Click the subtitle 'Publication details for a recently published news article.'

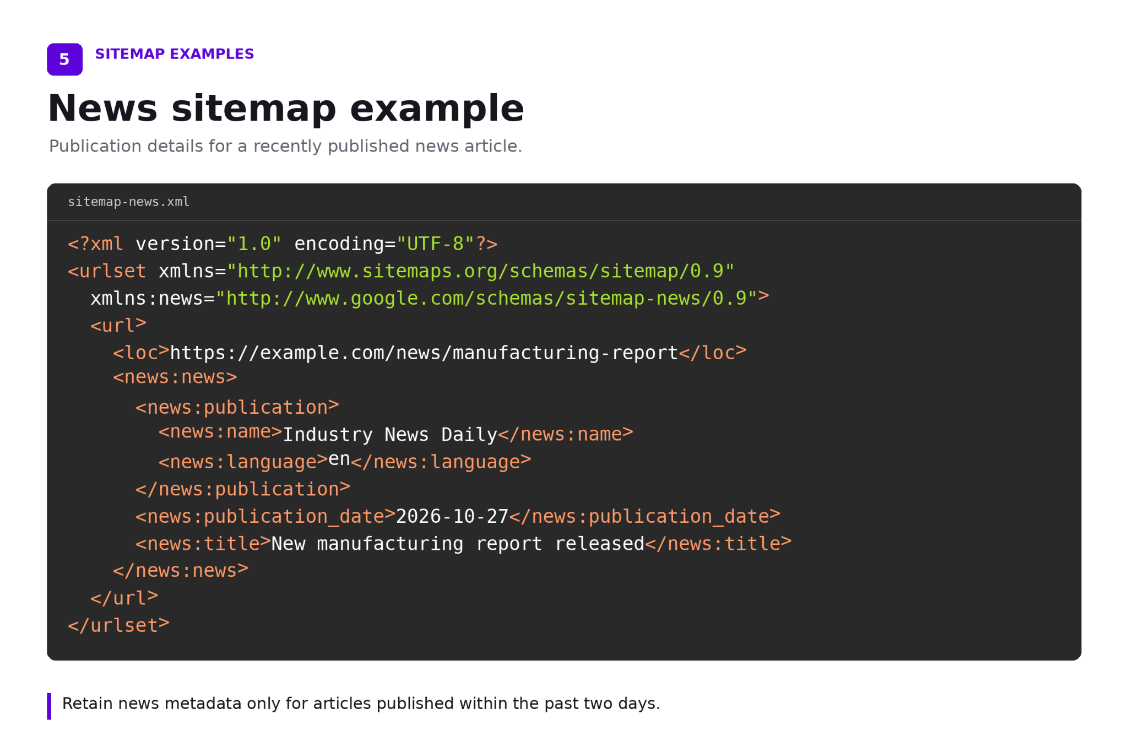(x=285, y=146)
